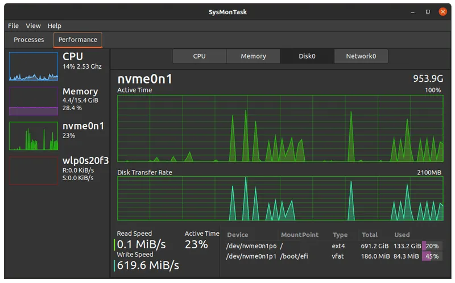Switch to the Memory stack button
Screen dimensions: 455x283
(253, 56)
